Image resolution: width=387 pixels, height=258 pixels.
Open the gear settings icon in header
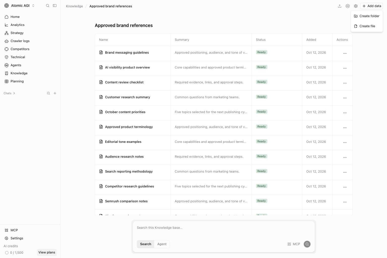tap(356, 6)
